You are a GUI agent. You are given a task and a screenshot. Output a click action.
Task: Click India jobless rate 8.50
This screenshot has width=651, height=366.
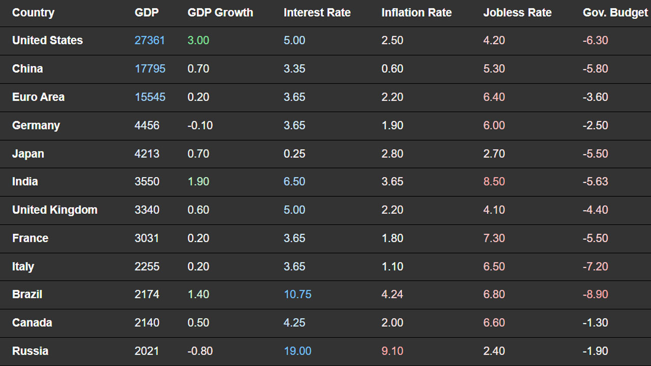[494, 181]
